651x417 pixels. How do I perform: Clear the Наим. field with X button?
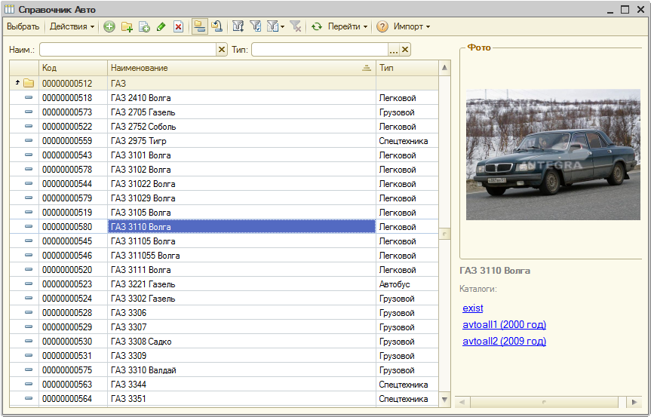tap(222, 50)
